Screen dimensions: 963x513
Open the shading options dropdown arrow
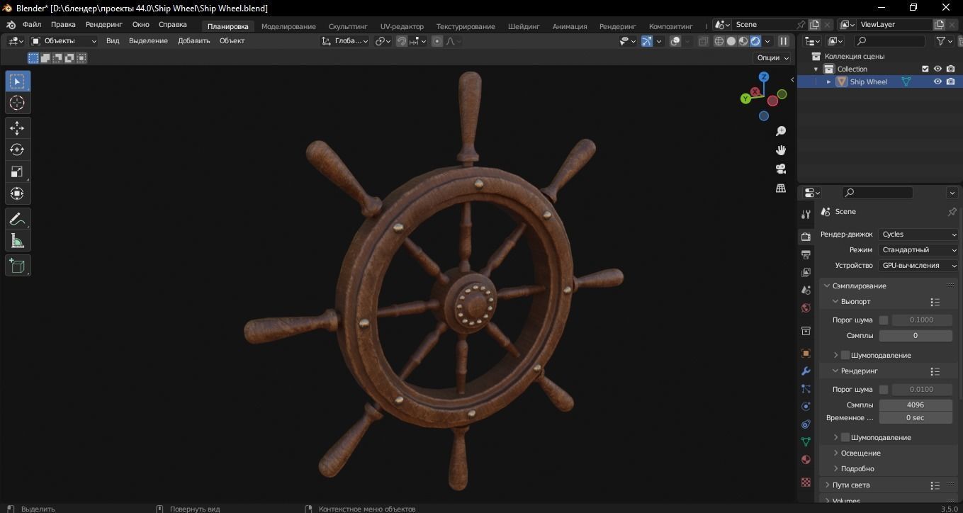(767, 41)
